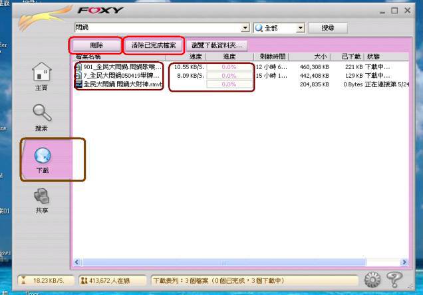423x295 pixels.
Task: Select file name 7_全民大悶鍋050419舉牌
Action: pos(122,76)
